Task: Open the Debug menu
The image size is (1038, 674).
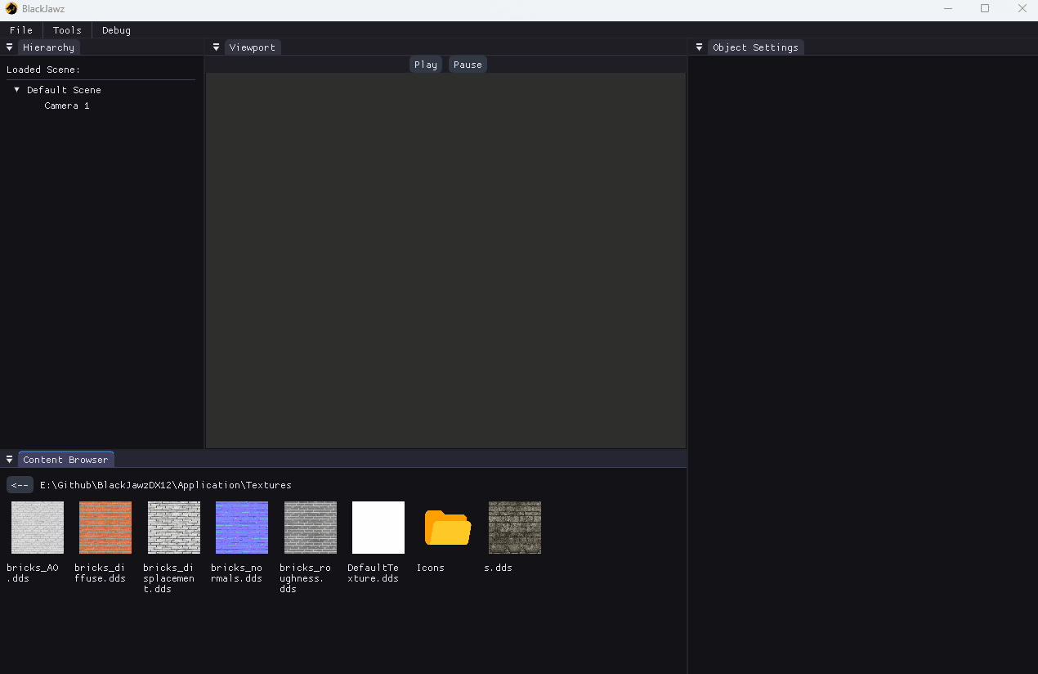Action: point(116,30)
